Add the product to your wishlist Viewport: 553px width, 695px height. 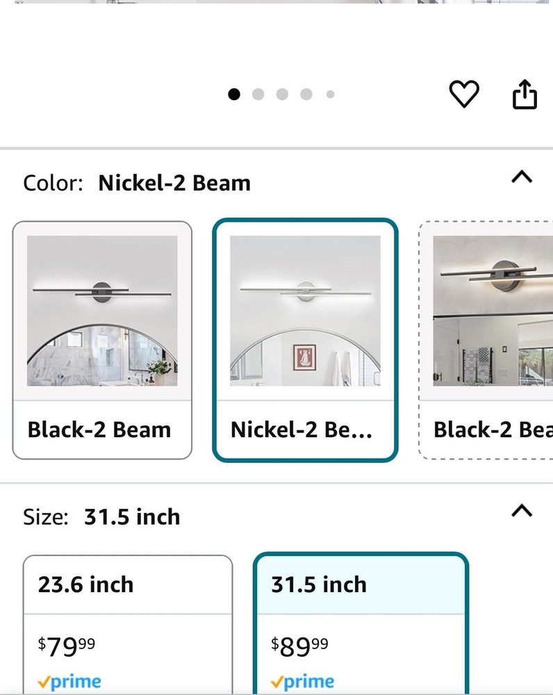[x=465, y=94]
